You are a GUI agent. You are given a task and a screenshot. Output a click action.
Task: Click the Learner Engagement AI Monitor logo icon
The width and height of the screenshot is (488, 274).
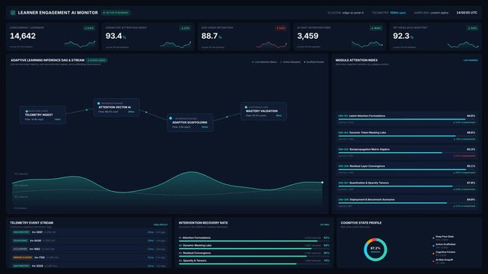click(x=13, y=13)
